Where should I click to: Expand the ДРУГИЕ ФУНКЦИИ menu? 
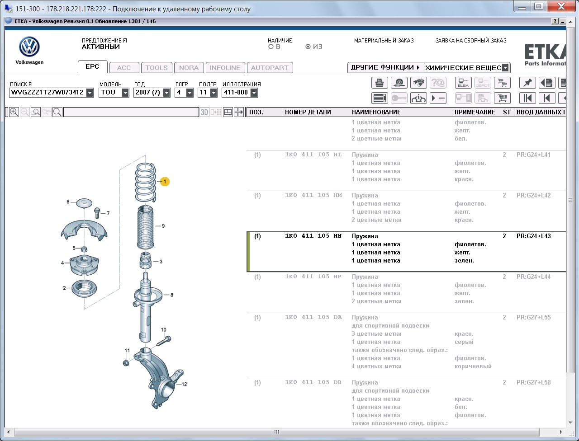[385, 67]
